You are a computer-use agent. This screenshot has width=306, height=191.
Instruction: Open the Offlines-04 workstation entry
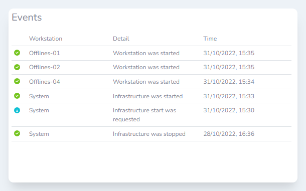click(x=45, y=82)
